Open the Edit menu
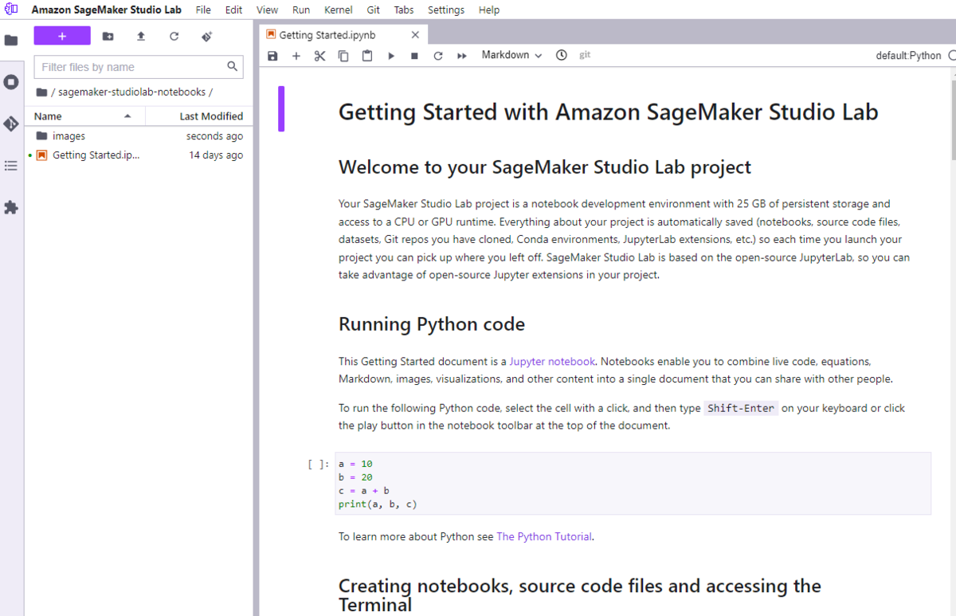 pos(233,10)
